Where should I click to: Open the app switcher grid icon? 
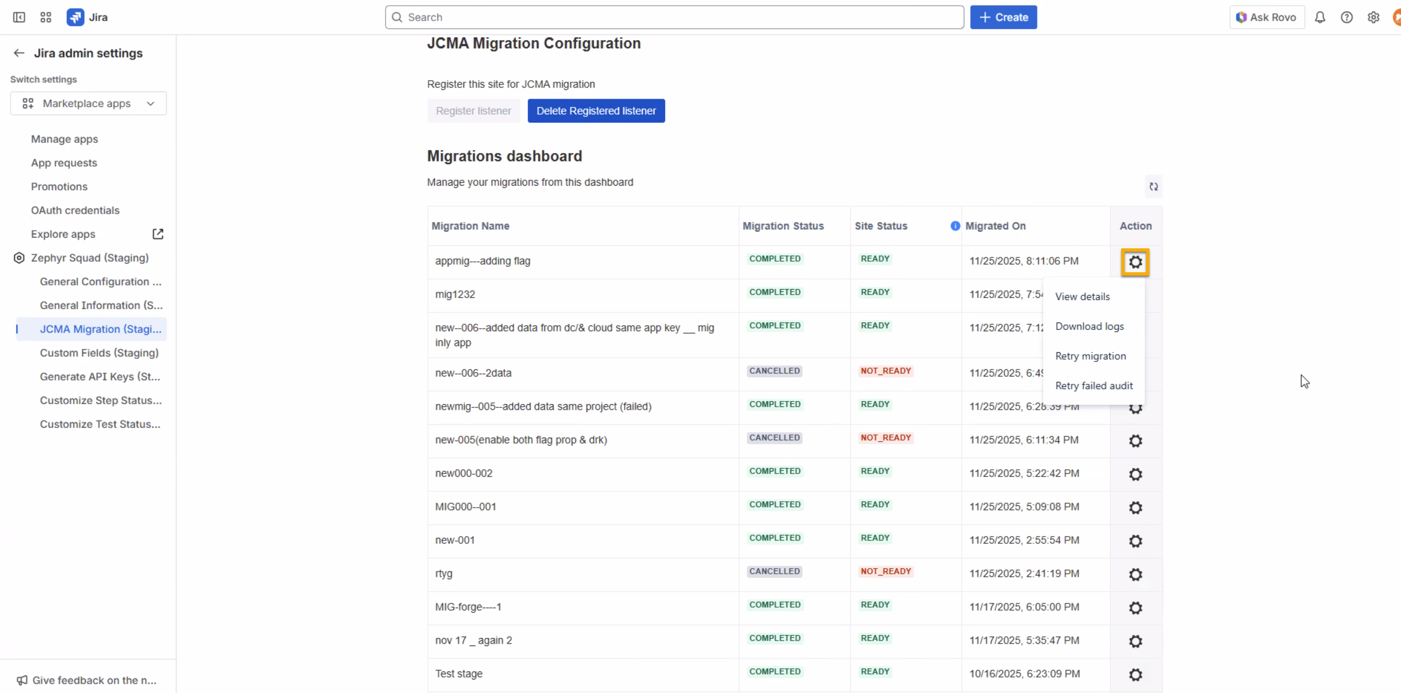coord(46,17)
